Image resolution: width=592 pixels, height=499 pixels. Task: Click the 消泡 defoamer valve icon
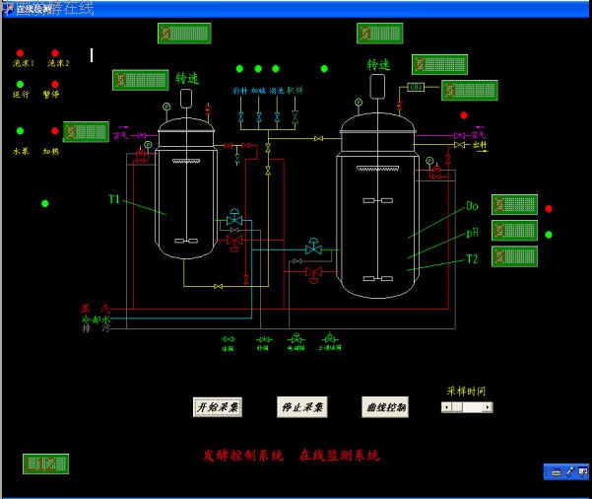[x=277, y=117]
